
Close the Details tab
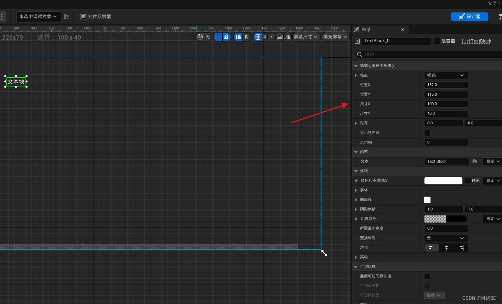403,30
